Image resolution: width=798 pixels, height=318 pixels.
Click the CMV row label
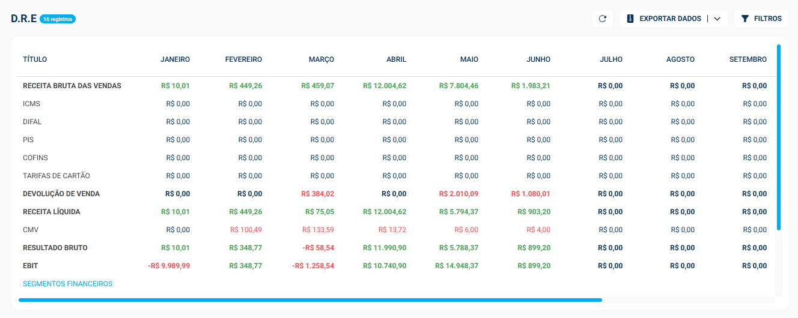tap(31, 230)
